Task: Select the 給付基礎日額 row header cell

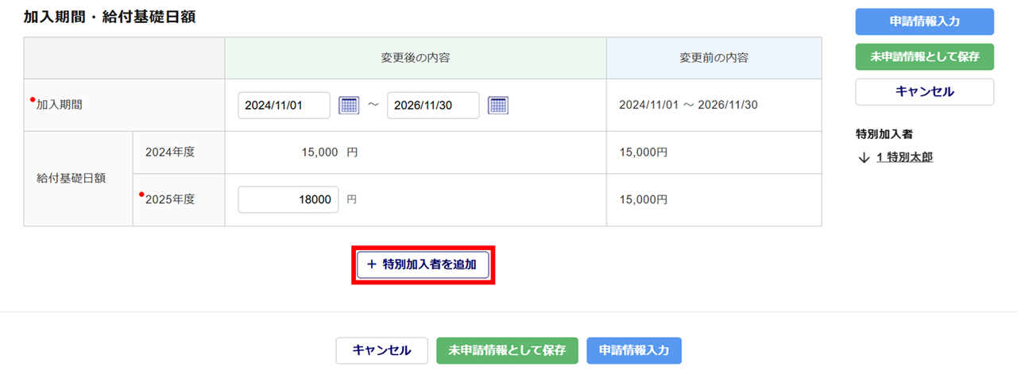Action: click(x=78, y=179)
